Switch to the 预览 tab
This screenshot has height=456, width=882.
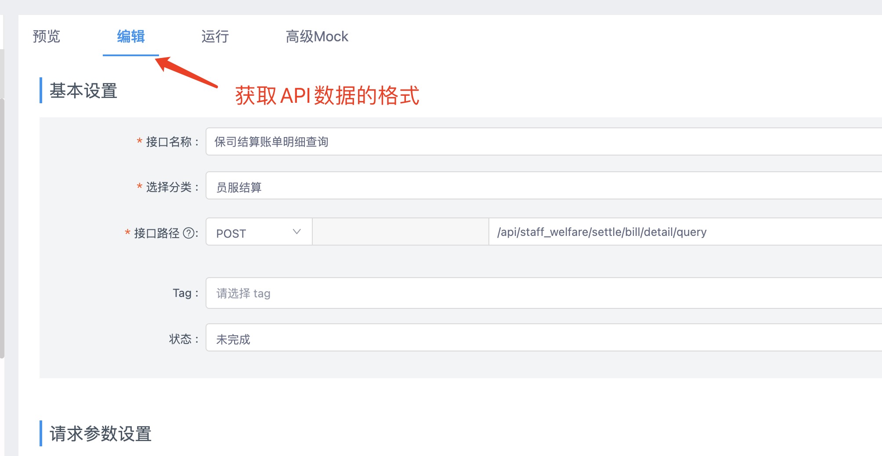click(46, 36)
